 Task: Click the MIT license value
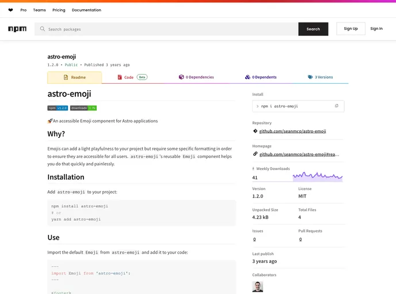[x=302, y=196]
